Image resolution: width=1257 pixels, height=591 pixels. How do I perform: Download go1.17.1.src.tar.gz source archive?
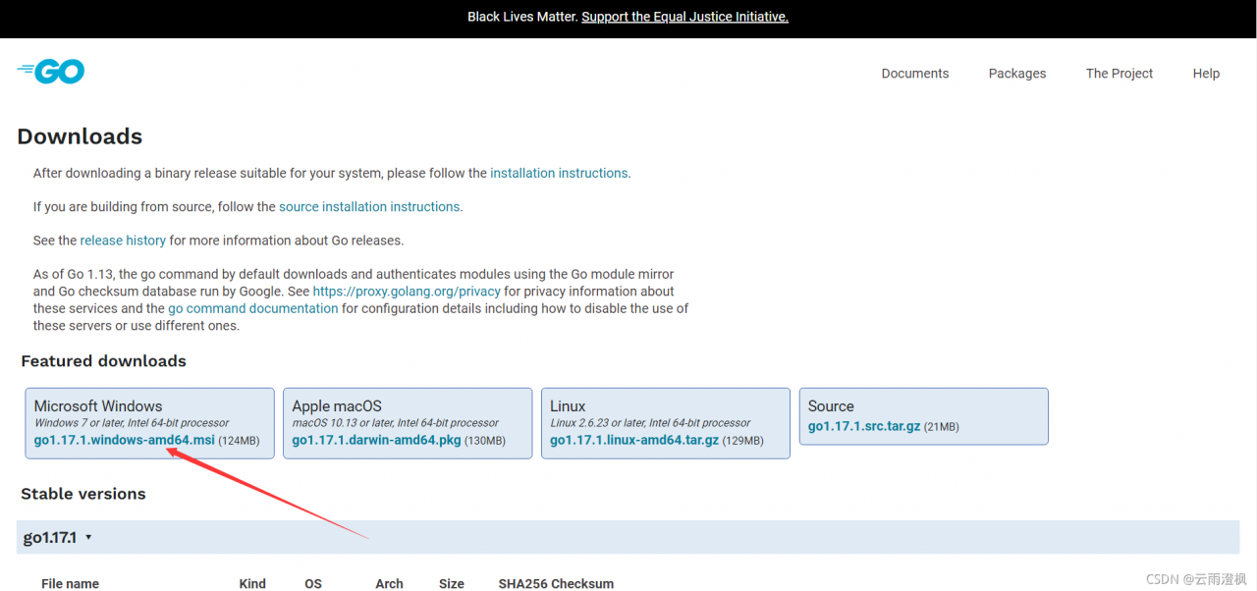coord(864,426)
